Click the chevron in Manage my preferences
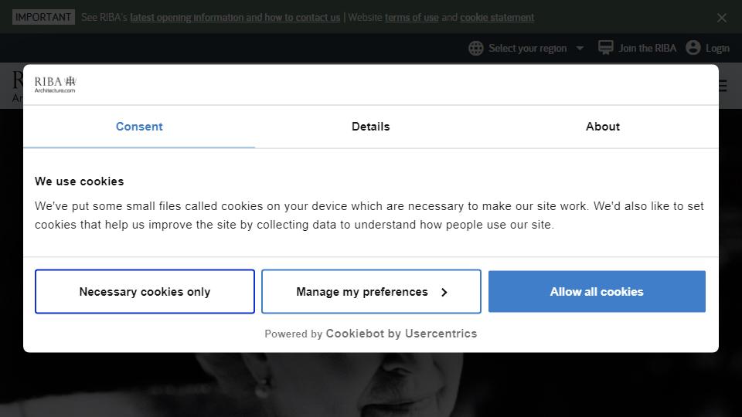 point(444,292)
